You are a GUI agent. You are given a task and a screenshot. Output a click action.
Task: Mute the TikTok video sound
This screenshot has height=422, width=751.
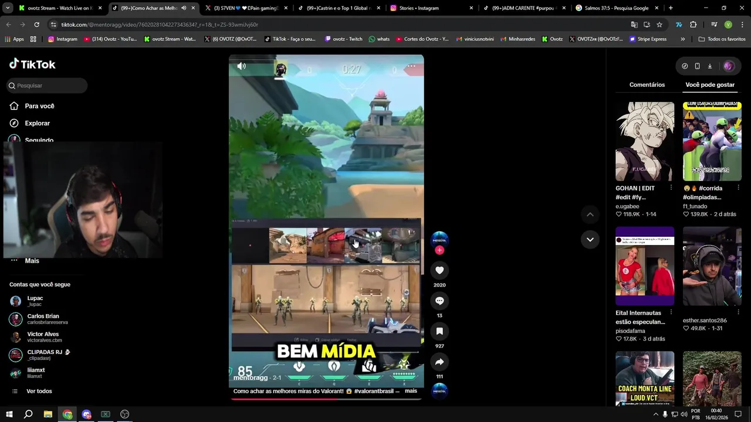tap(241, 66)
